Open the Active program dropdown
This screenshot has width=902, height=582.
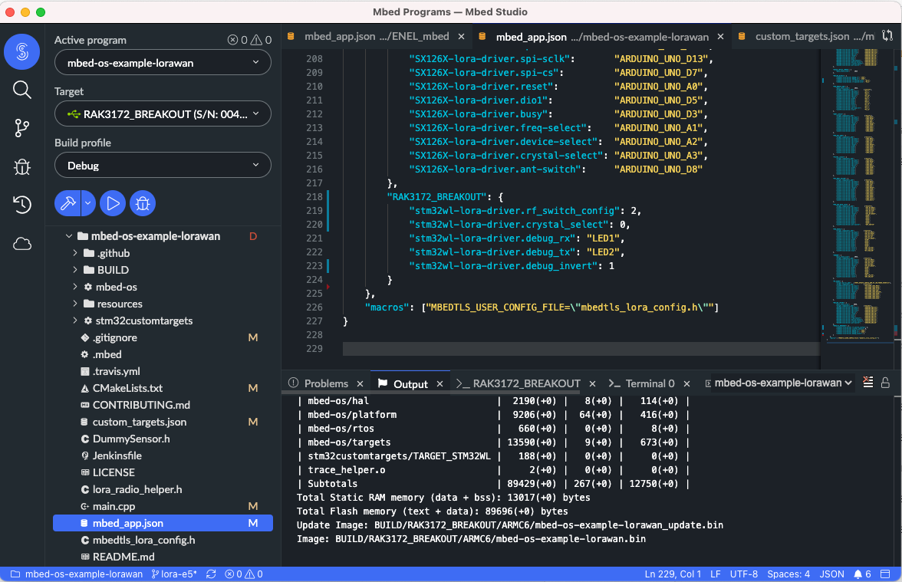(x=163, y=63)
